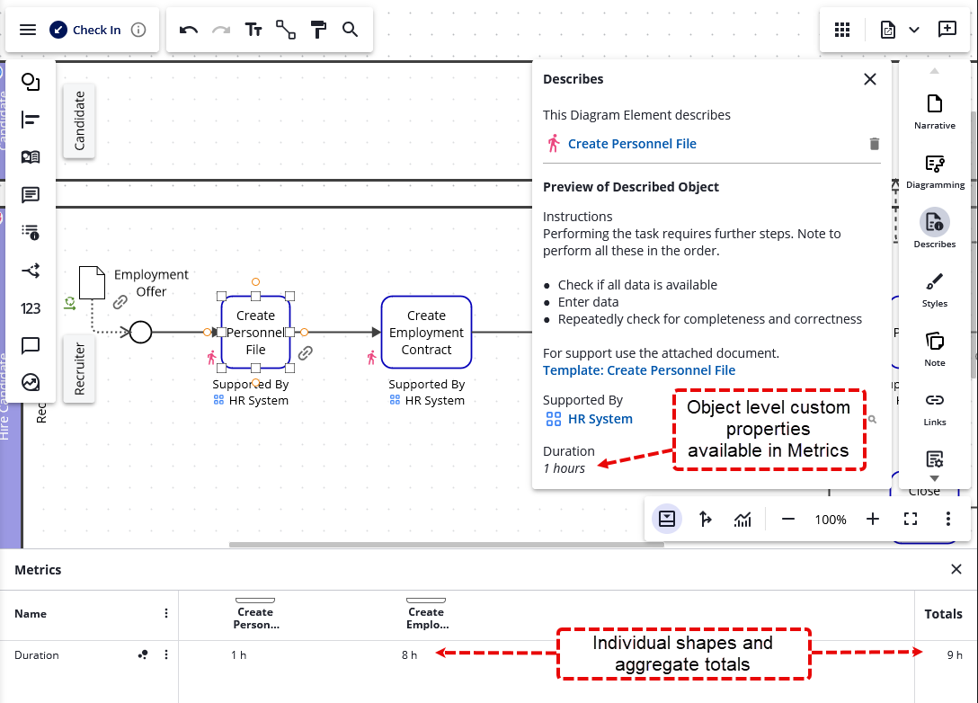Open the apps grid icon
The width and height of the screenshot is (978, 703).
point(842,30)
